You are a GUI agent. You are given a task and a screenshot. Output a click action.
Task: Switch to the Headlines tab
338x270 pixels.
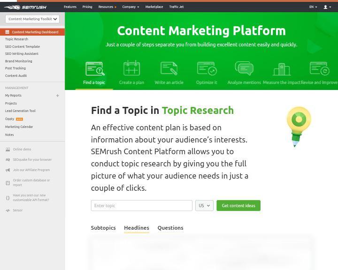click(x=137, y=228)
